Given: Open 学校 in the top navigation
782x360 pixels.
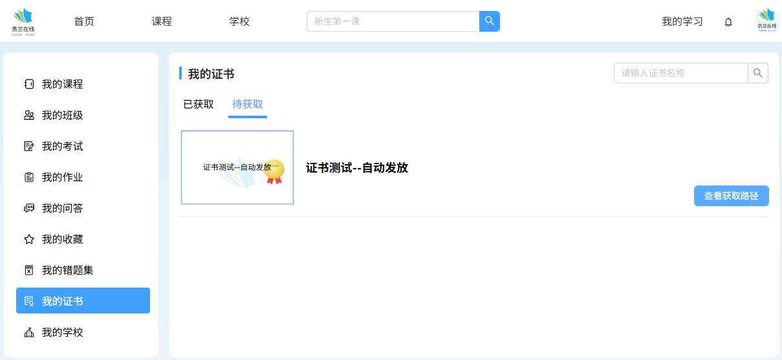Looking at the screenshot, I should (x=239, y=21).
